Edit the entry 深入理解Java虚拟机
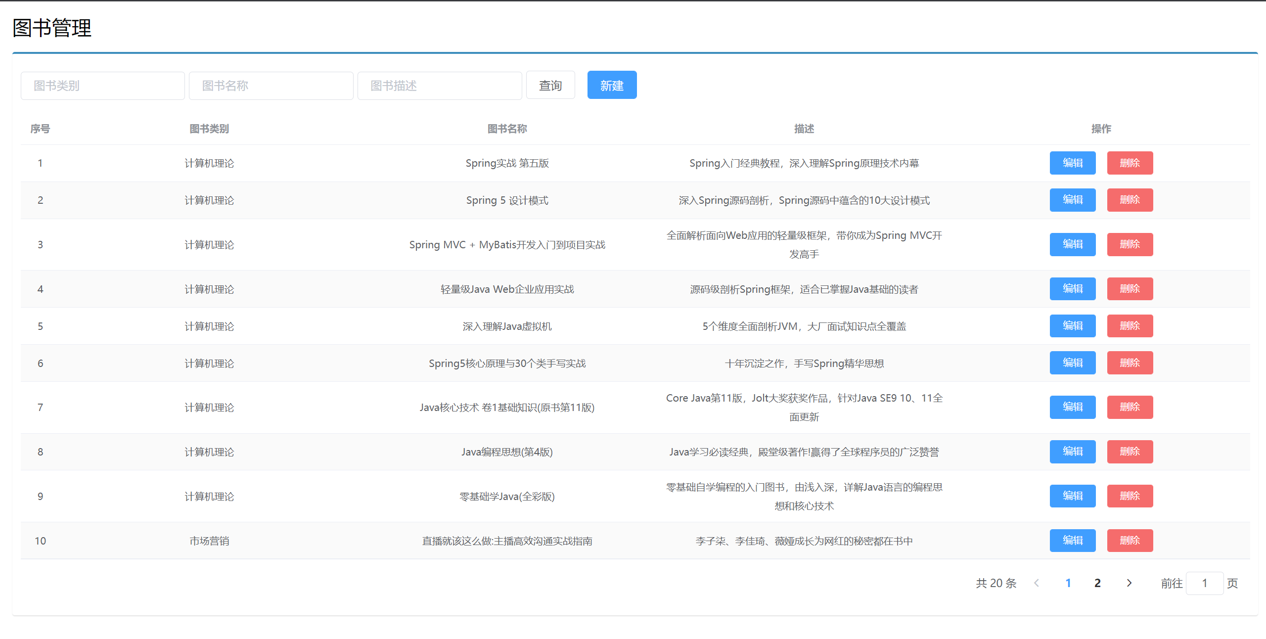Viewport: 1266px width, 639px height. click(1072, 325)
